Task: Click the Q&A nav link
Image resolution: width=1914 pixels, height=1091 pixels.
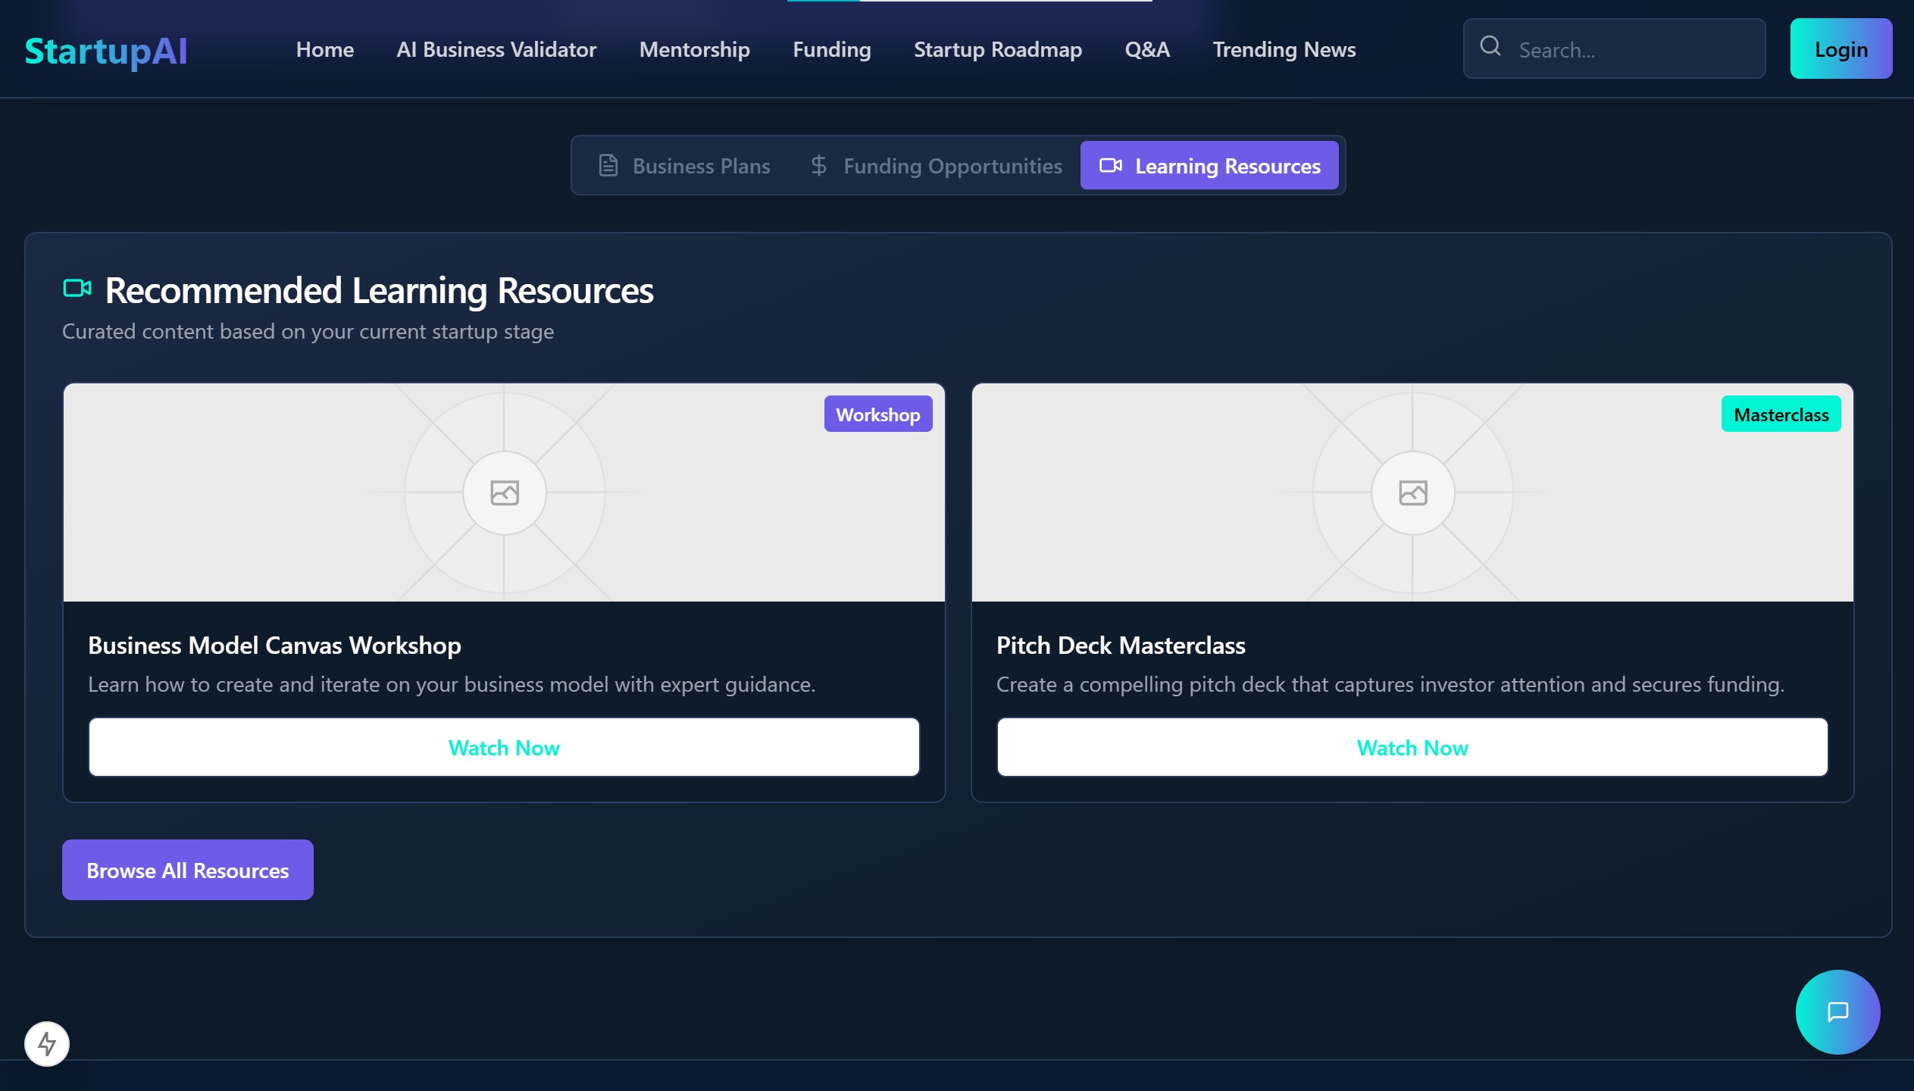Action: click(1146, 50)
